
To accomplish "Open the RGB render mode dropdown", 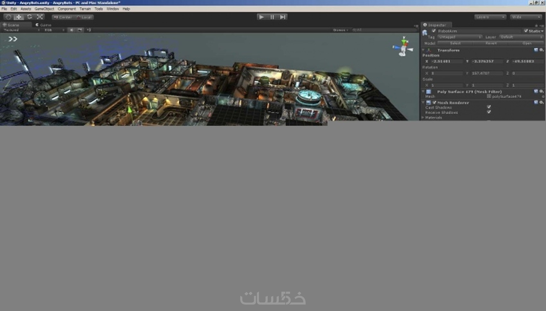I will pyautogui.click(x=54, y=30).
